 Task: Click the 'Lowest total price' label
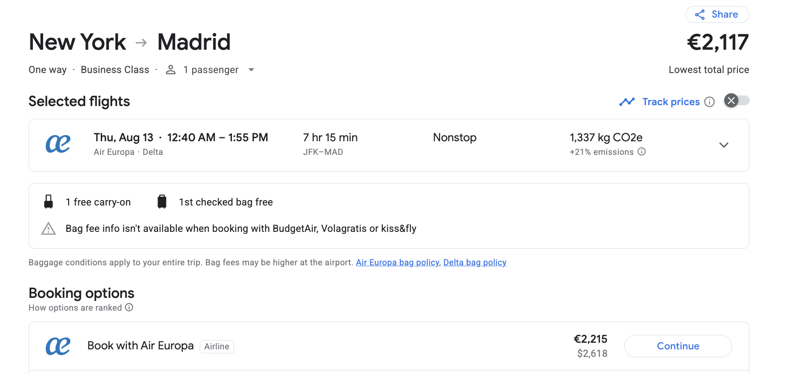709,70
